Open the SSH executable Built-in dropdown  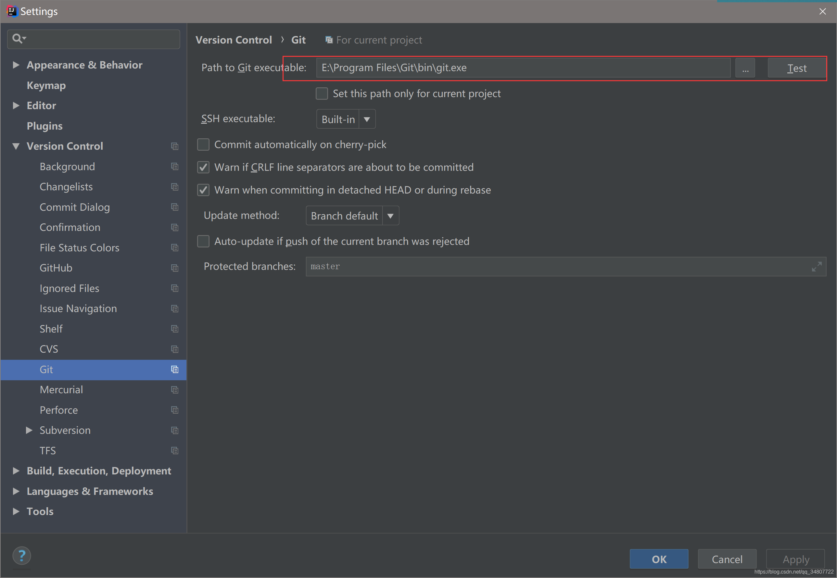(346, 119)
